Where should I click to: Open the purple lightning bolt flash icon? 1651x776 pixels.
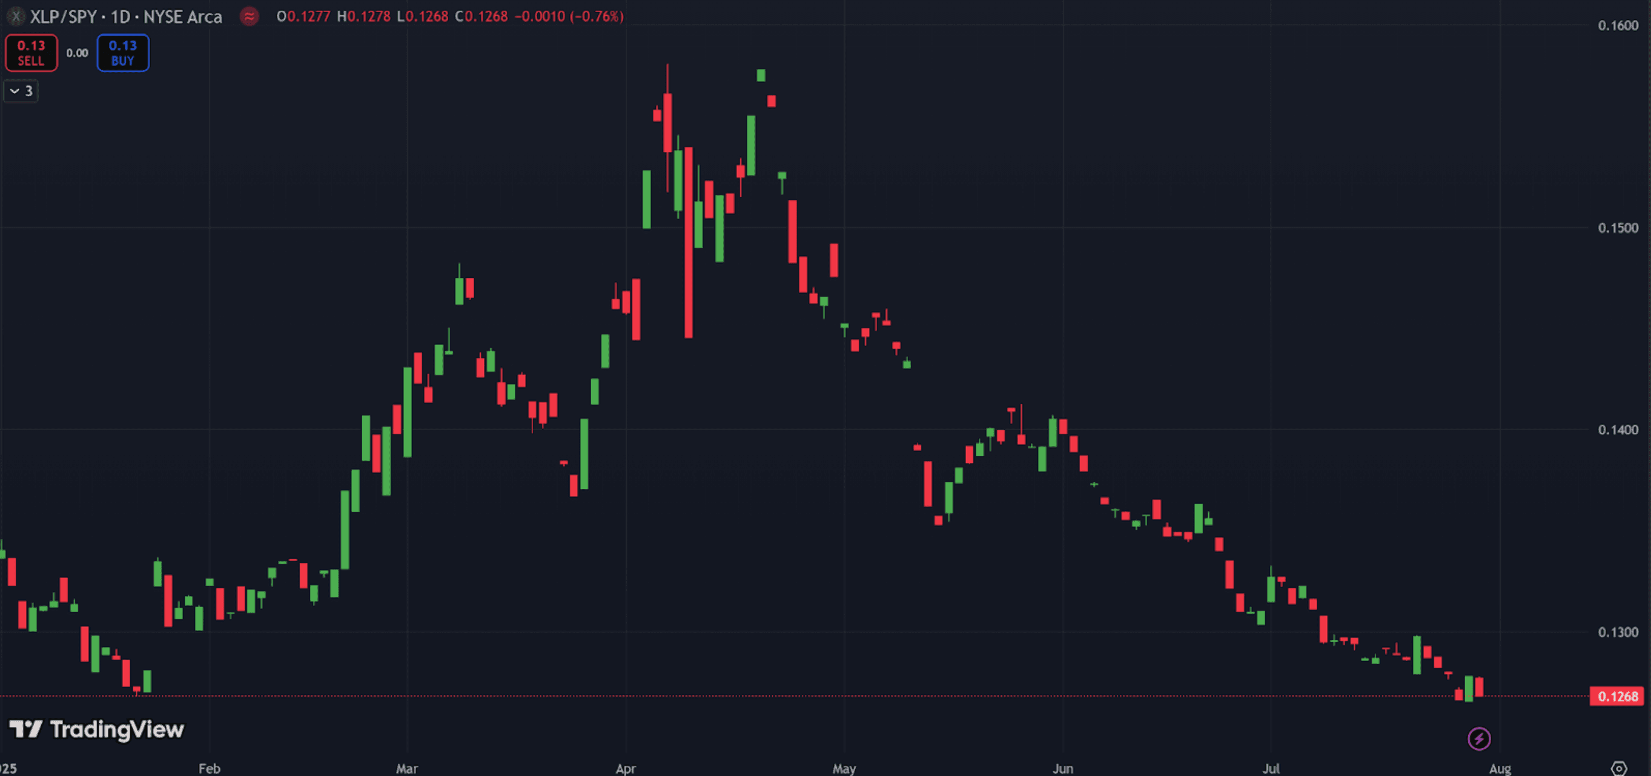coord(1478,739)
